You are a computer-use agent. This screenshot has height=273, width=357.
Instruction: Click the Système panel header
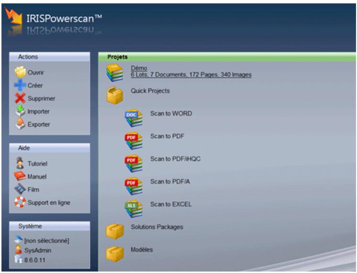coord(49,226)
